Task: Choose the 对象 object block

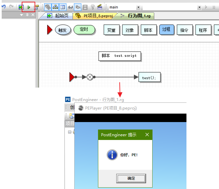Action: pyautogui.click(x=130, y=30)
